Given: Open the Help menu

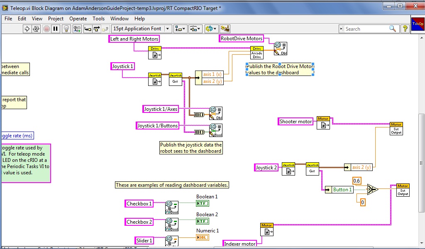Looking at the screenshot, I should pos(139,19).
